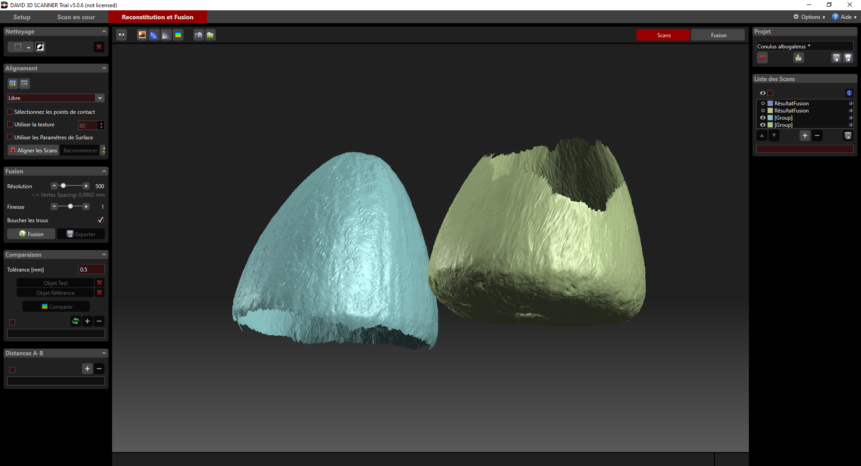Switch to the Fusion view tab
Image resolution: width=861 pixels, height=466 pixels.
tap(718, 35)
